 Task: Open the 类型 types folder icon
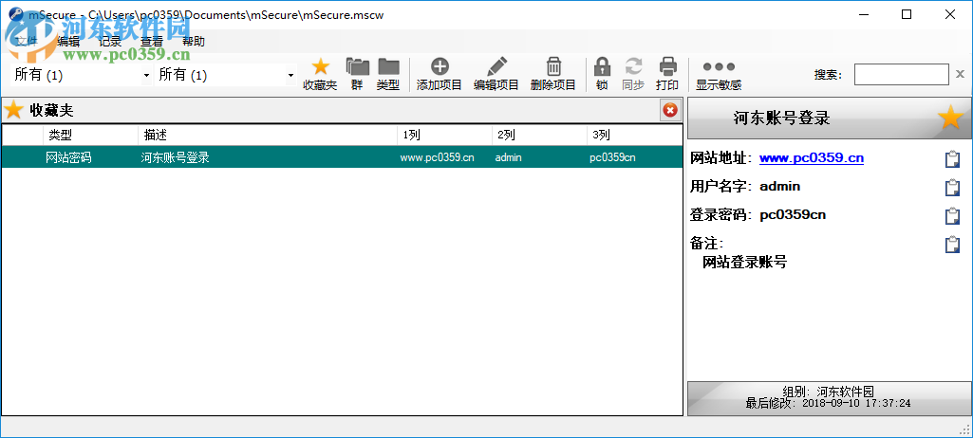coord(389,66)
